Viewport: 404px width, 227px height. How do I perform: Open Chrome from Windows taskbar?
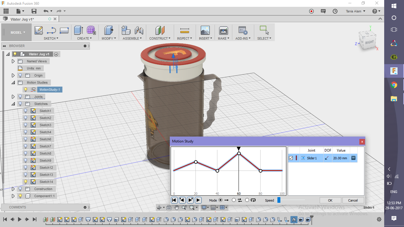point(394,85)
